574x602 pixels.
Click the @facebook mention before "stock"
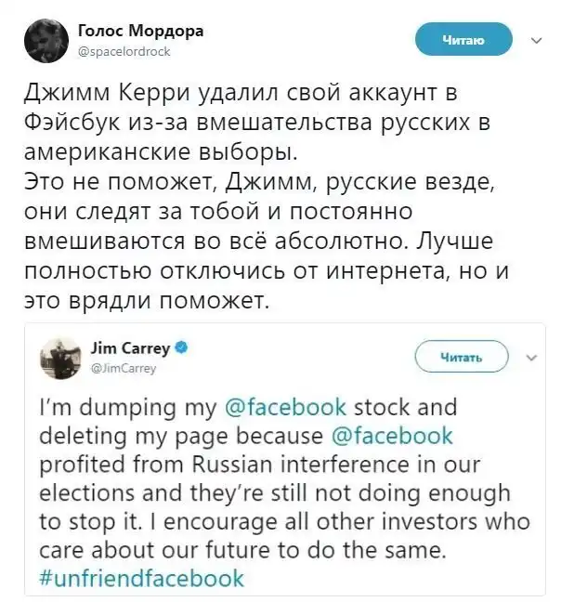tap(286, 408)
